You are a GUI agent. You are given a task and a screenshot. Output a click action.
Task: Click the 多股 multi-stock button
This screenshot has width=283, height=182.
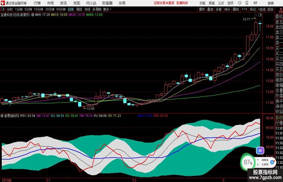(219, 9)
